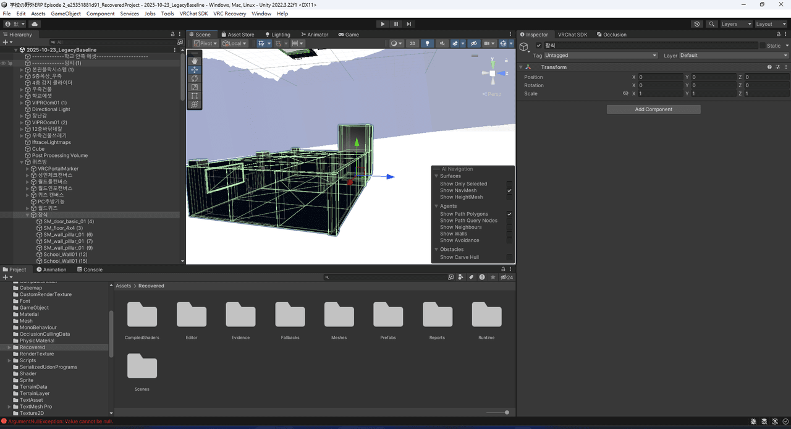Open the Tag Untagged dropdown

point(601,56)
